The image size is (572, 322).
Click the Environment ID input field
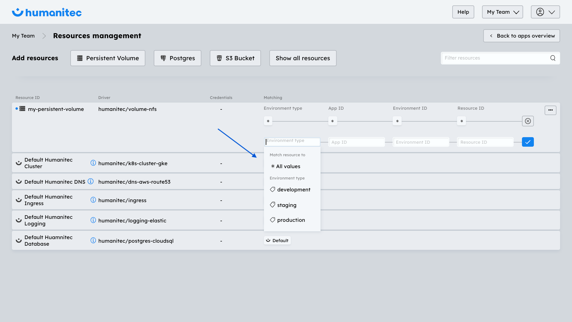421,142
